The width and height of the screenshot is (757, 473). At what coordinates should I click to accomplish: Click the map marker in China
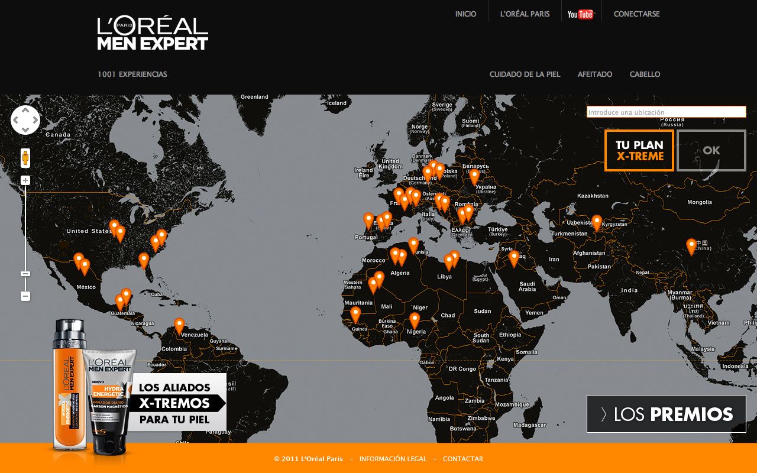[x=691, y=247]
